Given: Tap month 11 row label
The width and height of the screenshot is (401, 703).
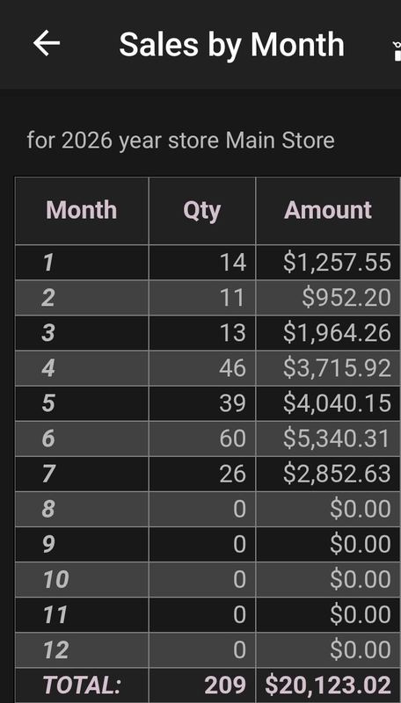Looking at the screenshot, I should 55,614.
